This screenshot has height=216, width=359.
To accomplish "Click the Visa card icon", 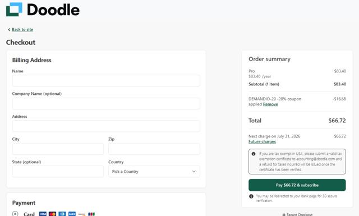I will coord(43,214).
